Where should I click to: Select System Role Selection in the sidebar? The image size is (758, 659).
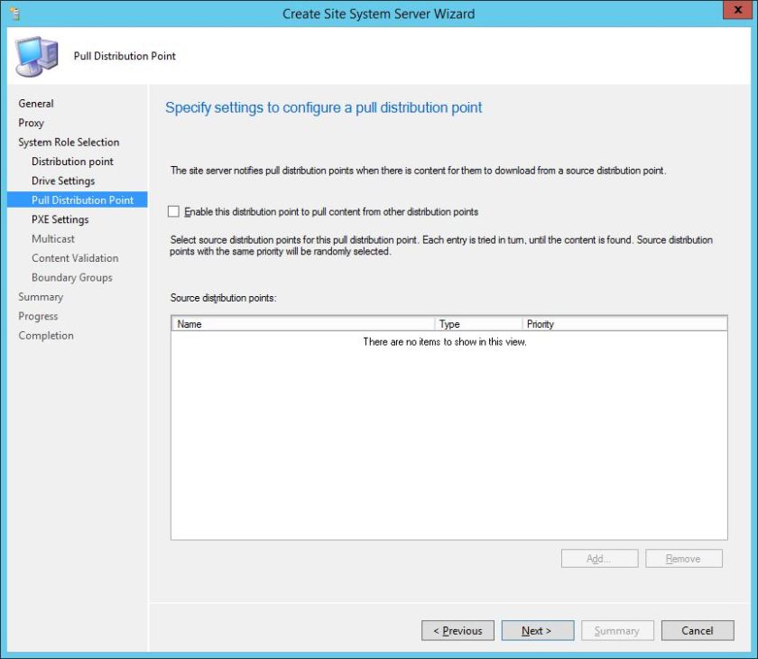pos(68,142)
